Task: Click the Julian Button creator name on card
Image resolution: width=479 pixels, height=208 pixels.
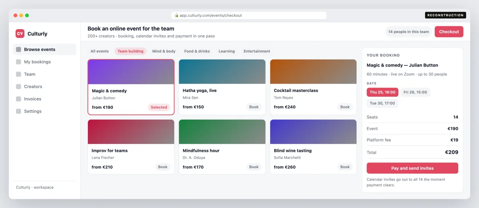Action: tap(103, 98)
